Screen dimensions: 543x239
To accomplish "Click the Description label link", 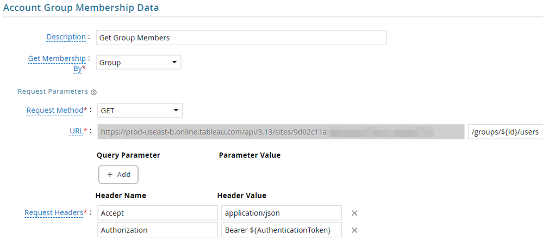I will tap(66, 37).
